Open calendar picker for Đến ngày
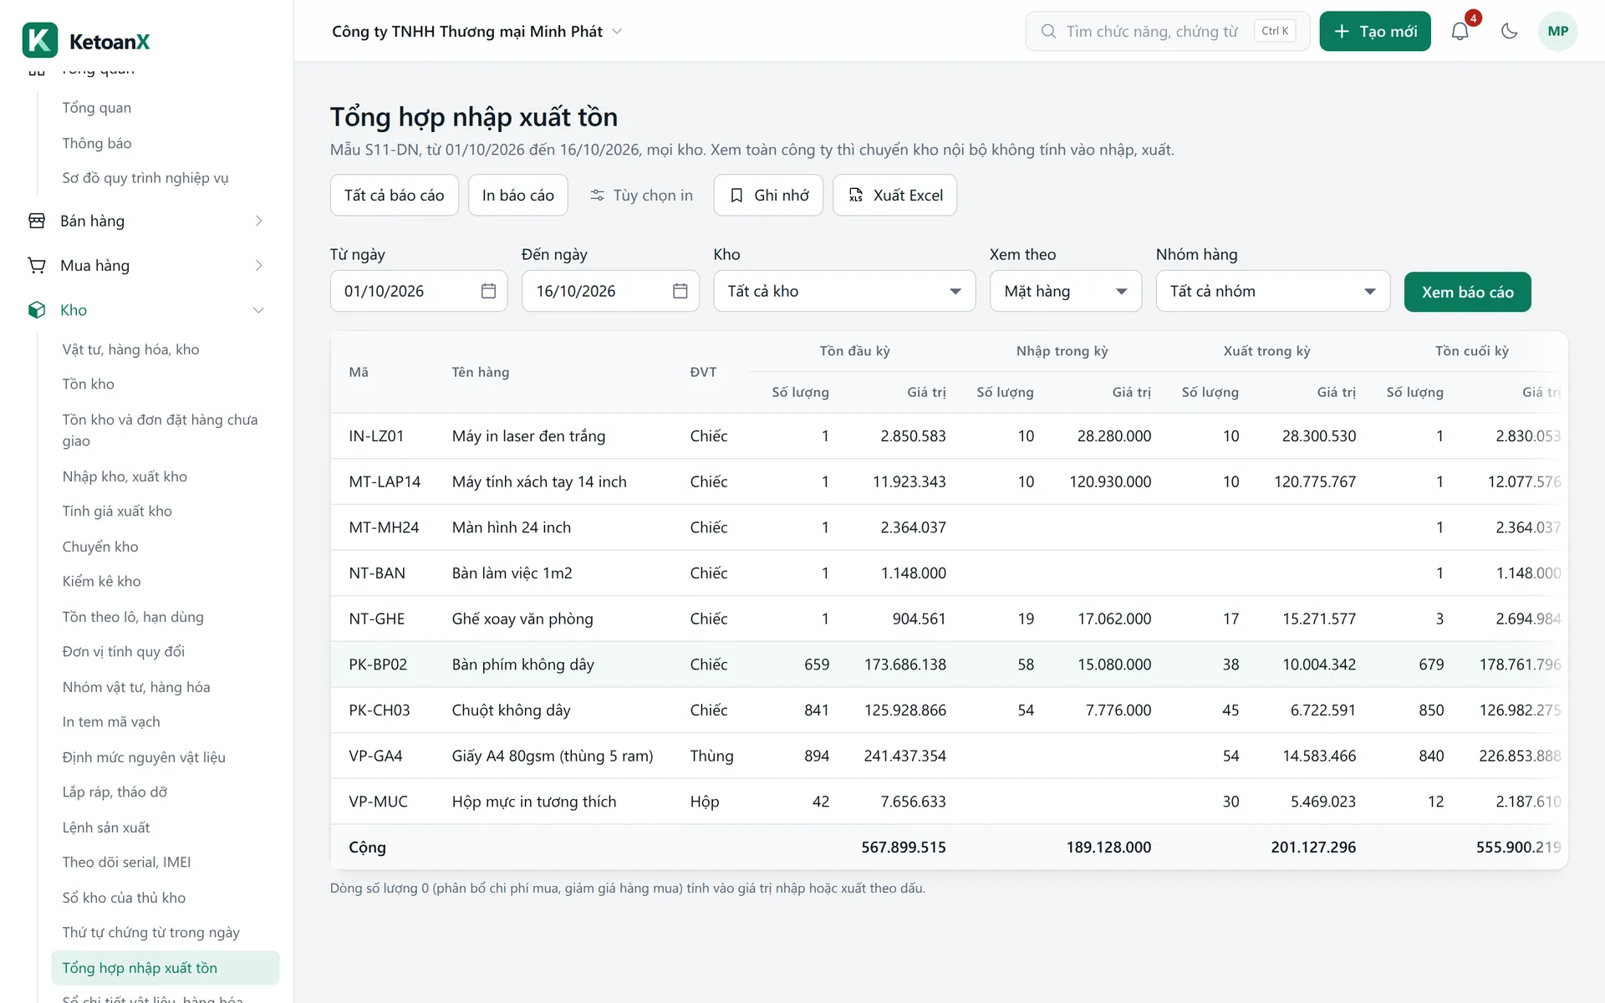 click(680, 291)
